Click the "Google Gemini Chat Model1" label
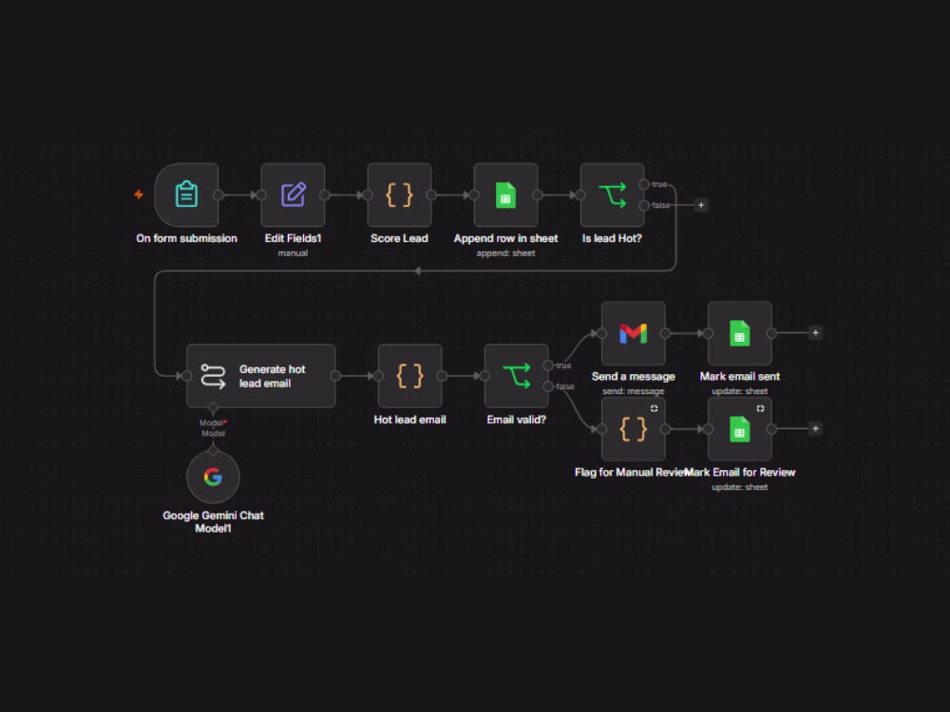 [x=213, y=522]
